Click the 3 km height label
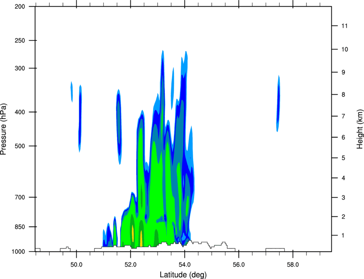This screenshot has width=364, height=279. [x=343, y=197]
